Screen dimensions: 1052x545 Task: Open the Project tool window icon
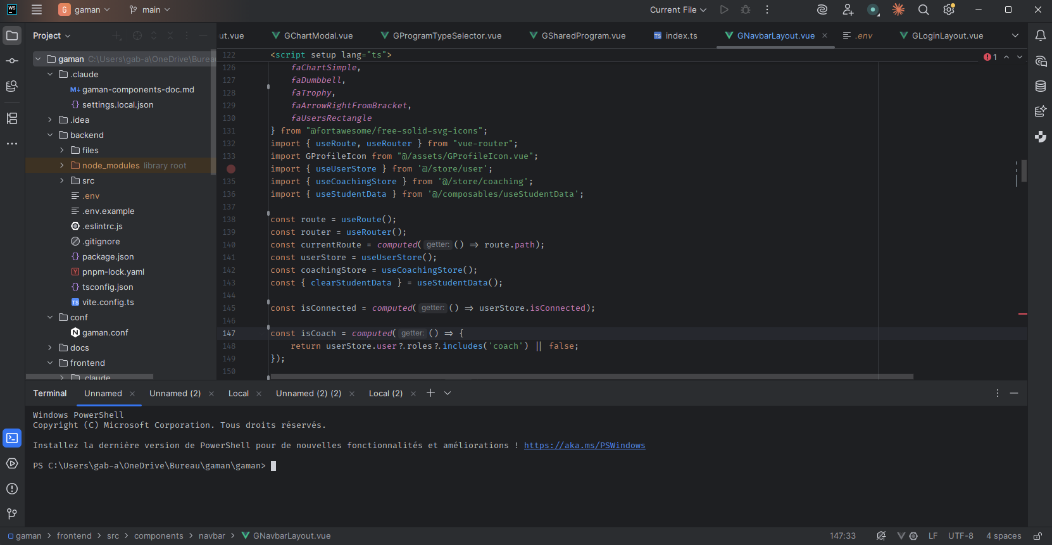tap(12, 35)
